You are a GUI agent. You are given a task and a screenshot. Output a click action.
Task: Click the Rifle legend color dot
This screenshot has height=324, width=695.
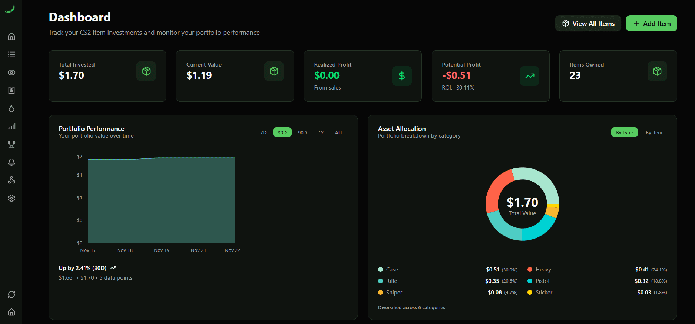click(380, 281)
